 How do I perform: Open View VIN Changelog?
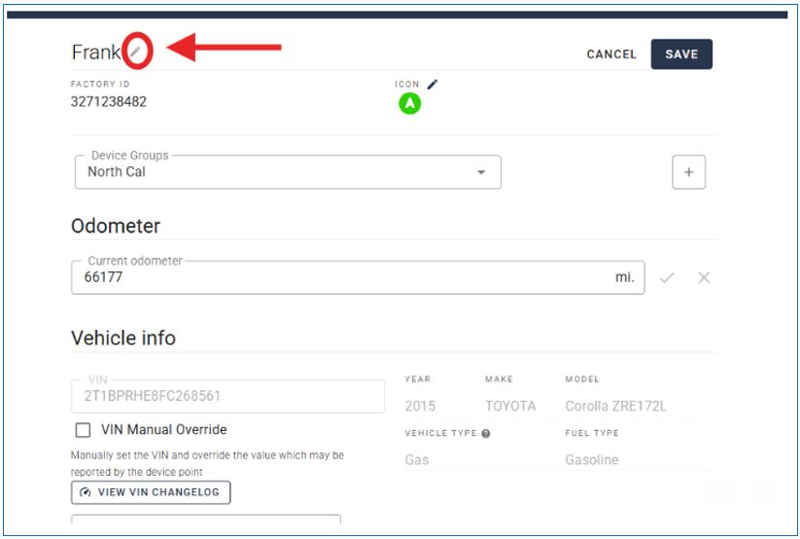click(151, 492)
